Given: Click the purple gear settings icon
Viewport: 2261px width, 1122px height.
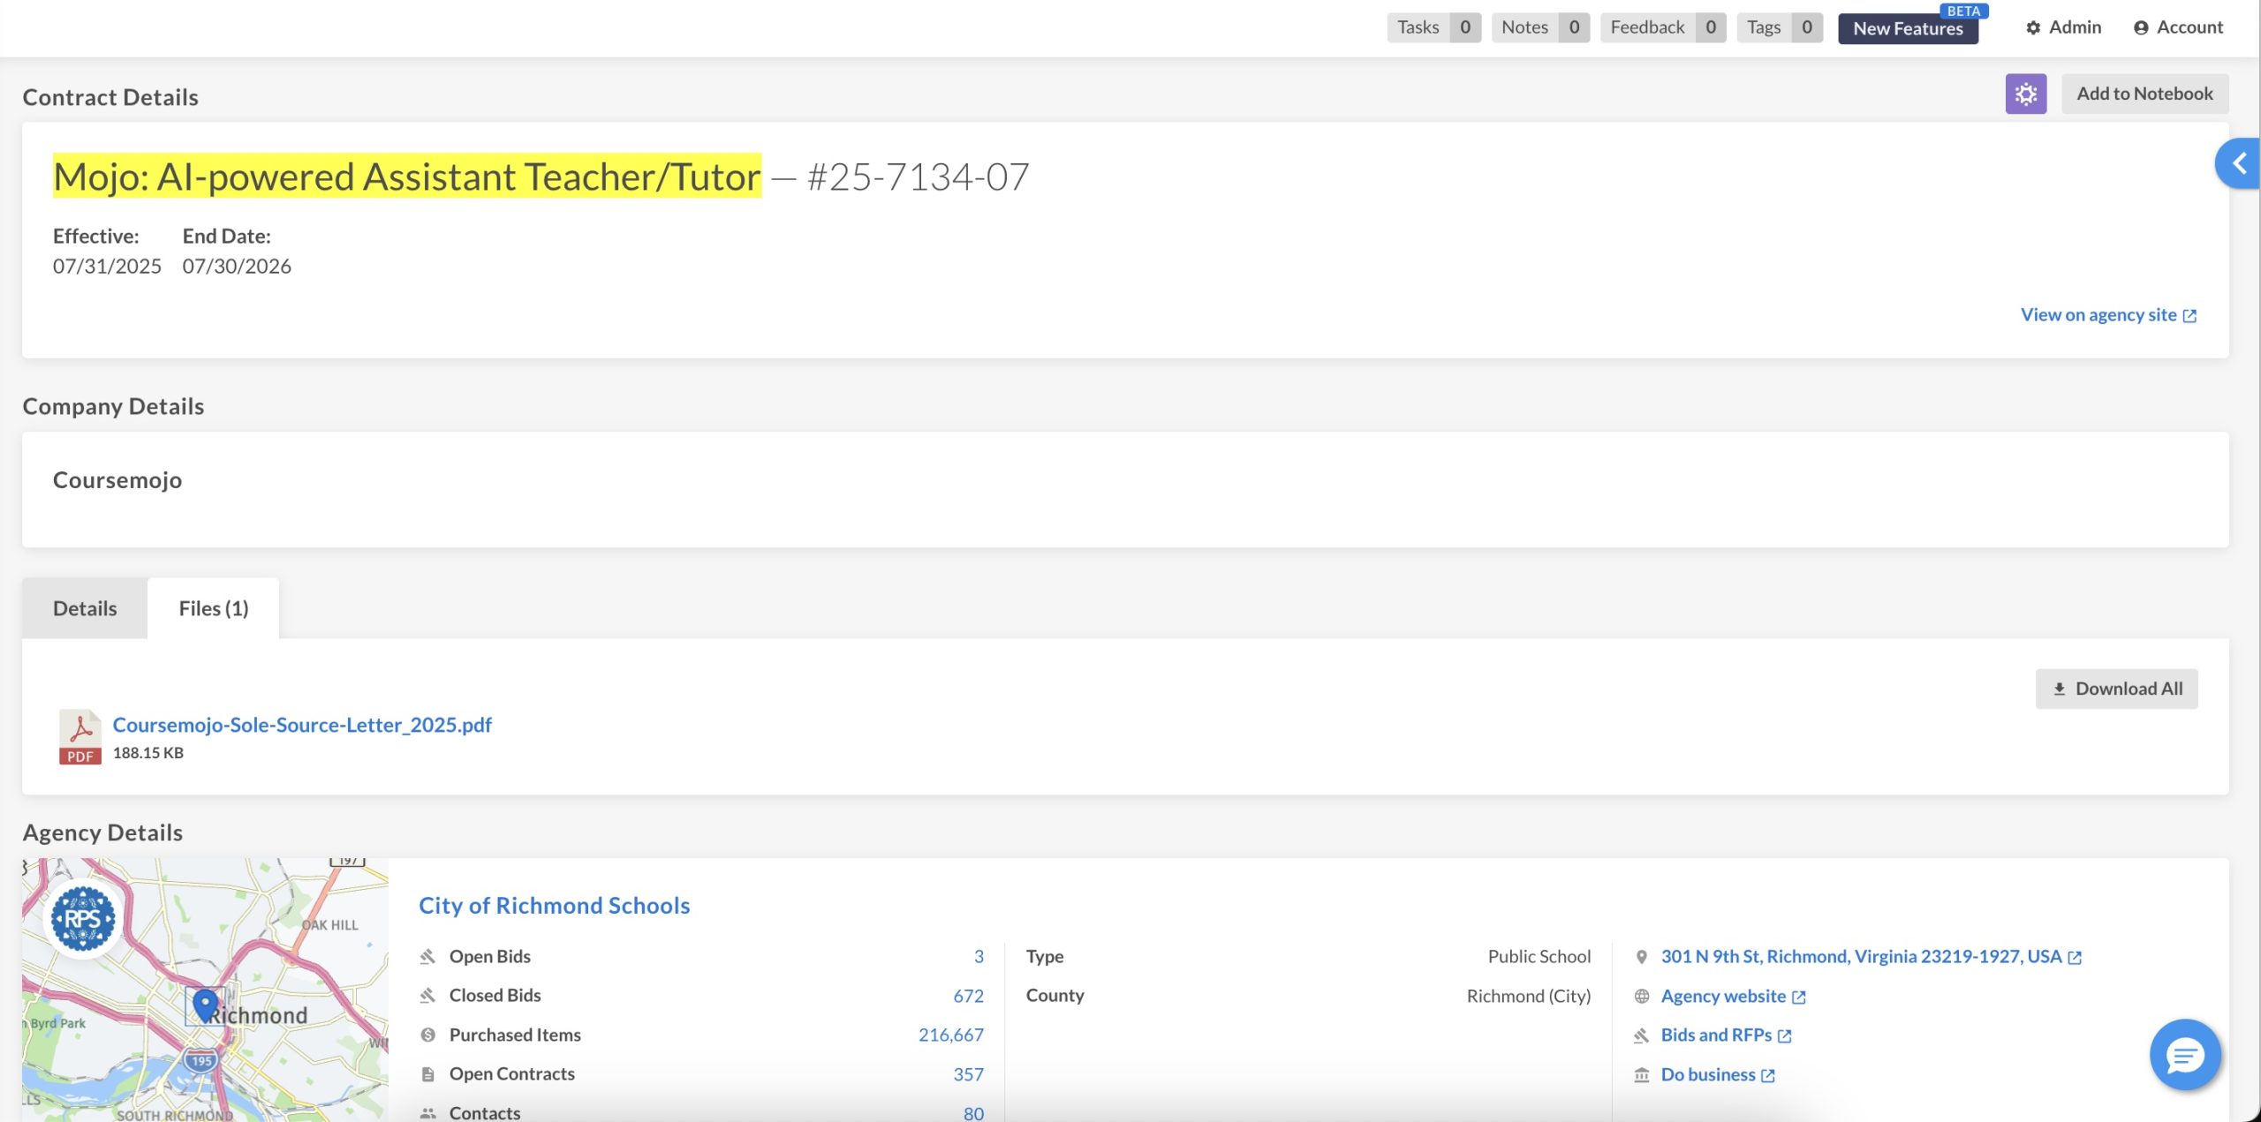Looking at the screenshot, I should pos(2025,94).
